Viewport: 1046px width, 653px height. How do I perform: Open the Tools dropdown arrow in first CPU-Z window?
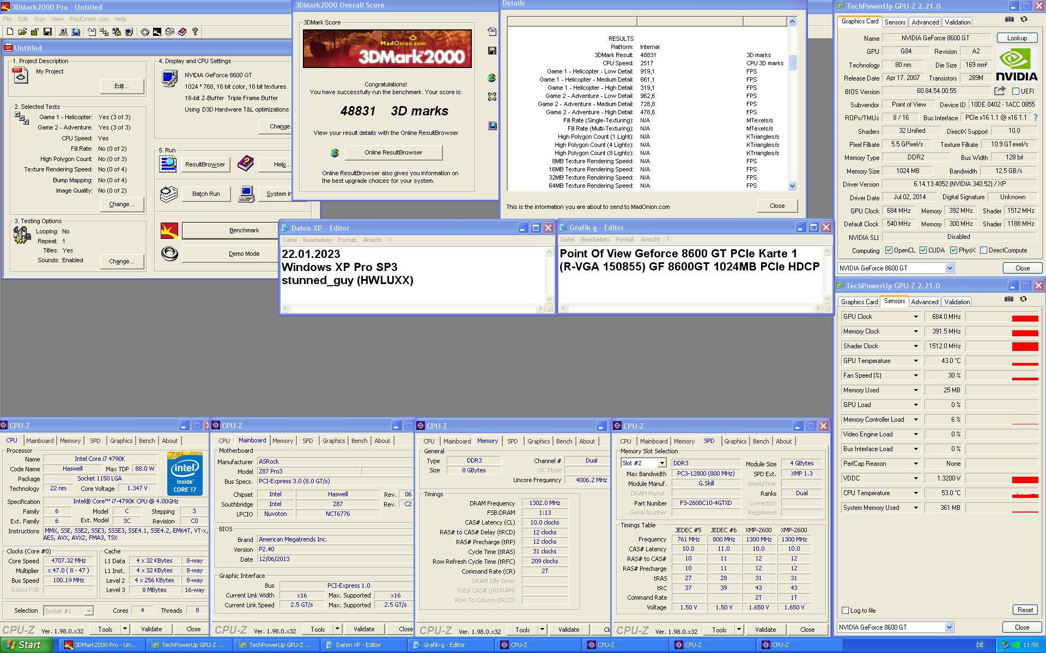(125, 629)
